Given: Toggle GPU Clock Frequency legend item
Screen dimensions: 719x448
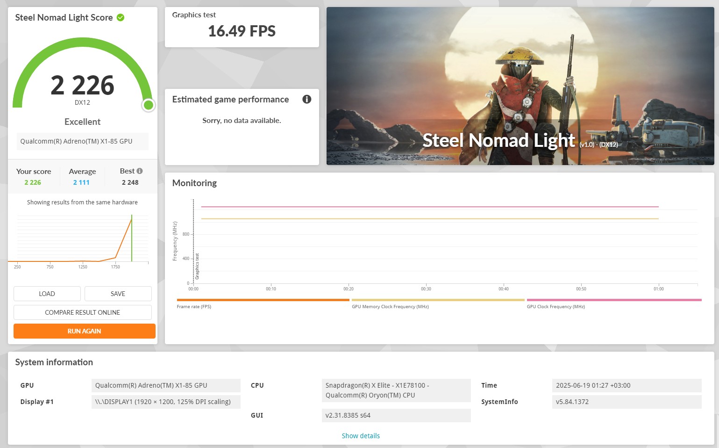Looking at the screenshot, I should pyautogui.click(x=555, y=307).
